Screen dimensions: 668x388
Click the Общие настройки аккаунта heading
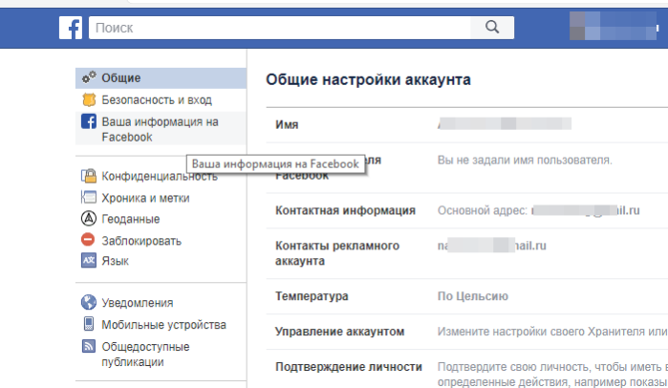pyautogui.click(x=368, y=79)
